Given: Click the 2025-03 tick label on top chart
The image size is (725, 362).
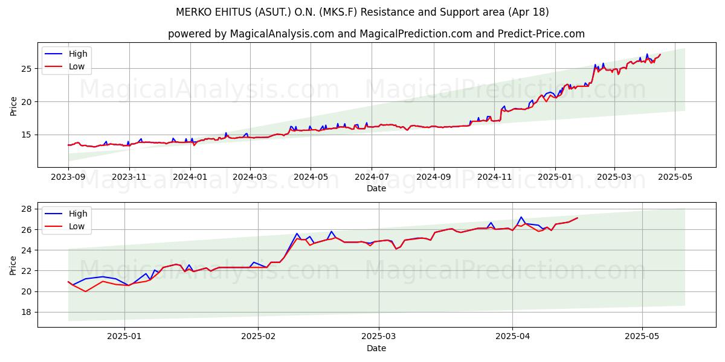Looking at the screenshot, I should [614, 177].
